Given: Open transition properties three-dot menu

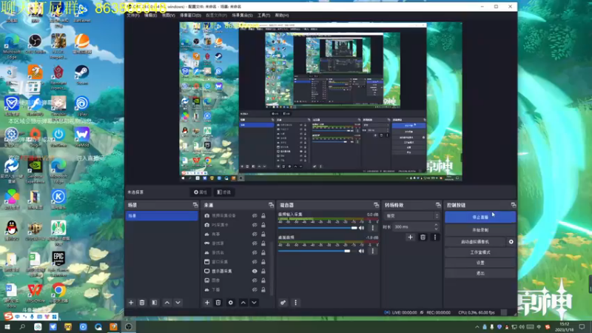Looking at the screenshot, I should click(x=435, y=237).
